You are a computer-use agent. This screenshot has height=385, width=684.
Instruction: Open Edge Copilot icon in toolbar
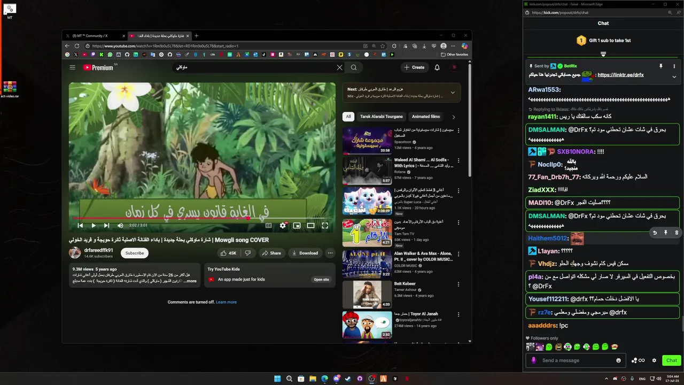pos(464,46)
